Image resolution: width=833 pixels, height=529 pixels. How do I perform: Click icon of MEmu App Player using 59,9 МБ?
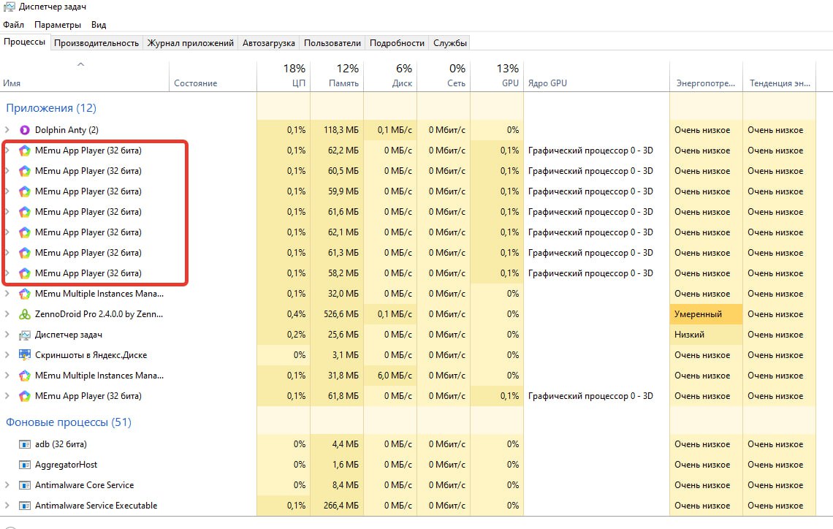[24, 191]
